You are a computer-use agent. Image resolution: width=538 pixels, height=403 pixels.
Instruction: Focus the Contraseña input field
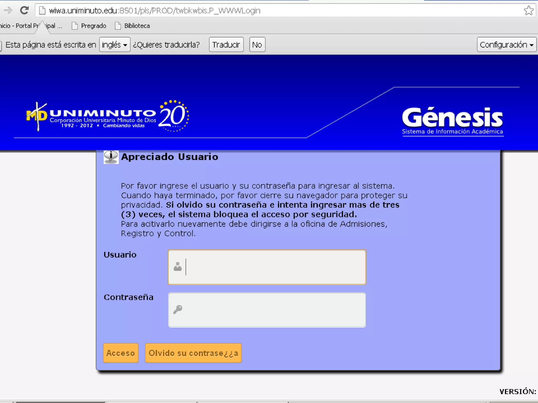[x=273, y=310]
